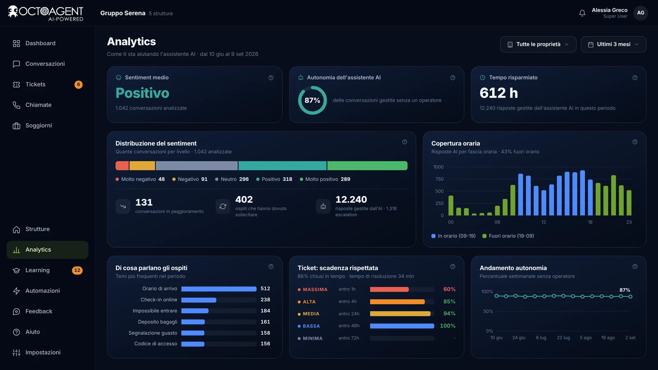Open help for Distribuzione del sentiment

pos(405,142)
